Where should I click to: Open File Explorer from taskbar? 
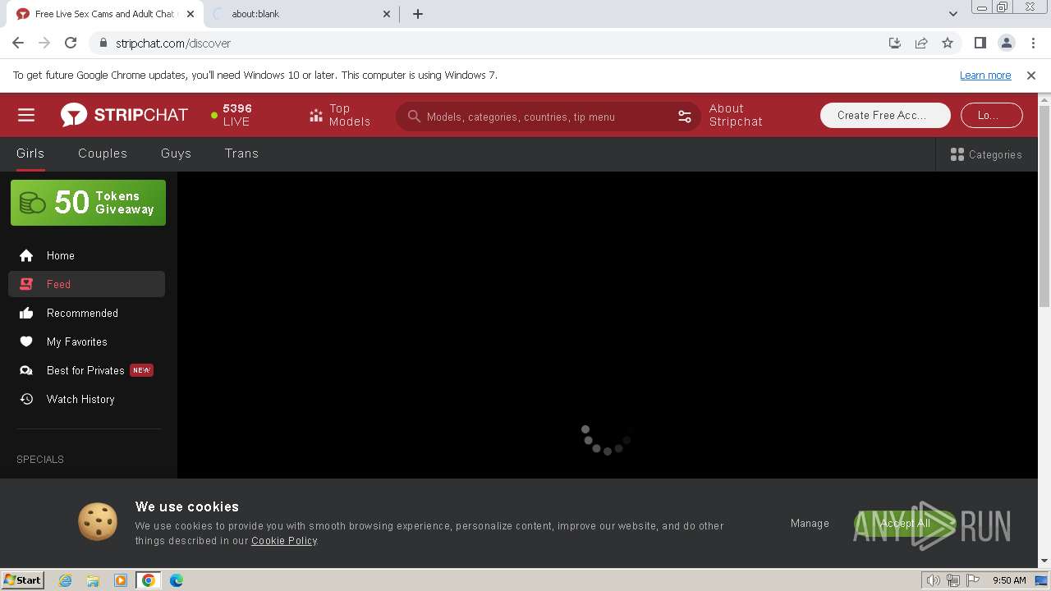(93, 580)
